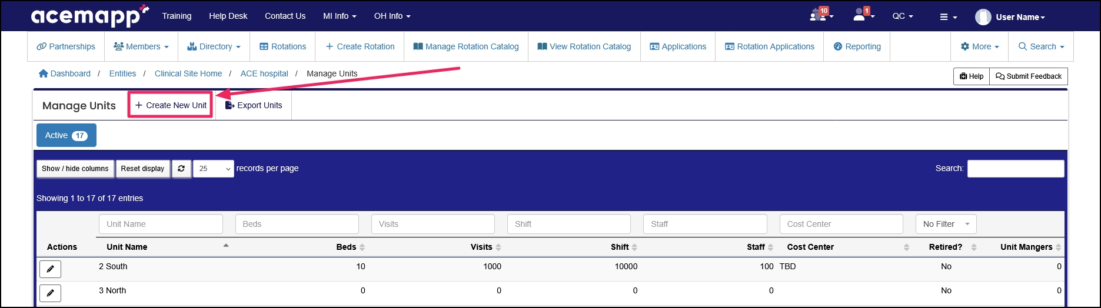This screenshot has width=1101, height=308.
Task: Expand the Search dropdown in nav bar
Action: [x=1041, y=46]
